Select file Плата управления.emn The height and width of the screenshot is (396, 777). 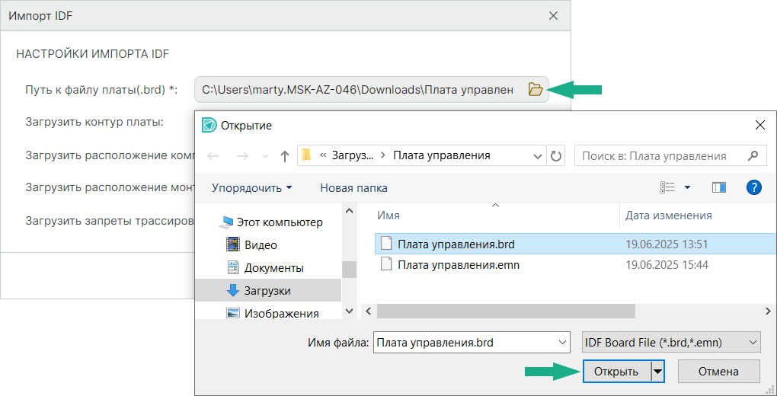[458, 265]
